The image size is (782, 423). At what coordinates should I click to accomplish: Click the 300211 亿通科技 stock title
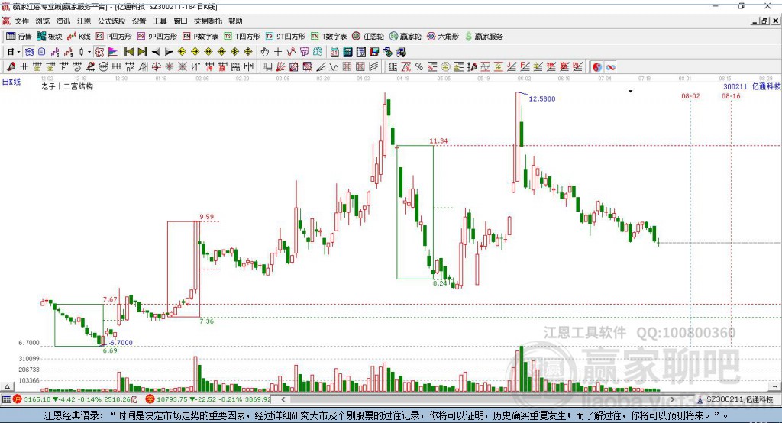point(752,87)
